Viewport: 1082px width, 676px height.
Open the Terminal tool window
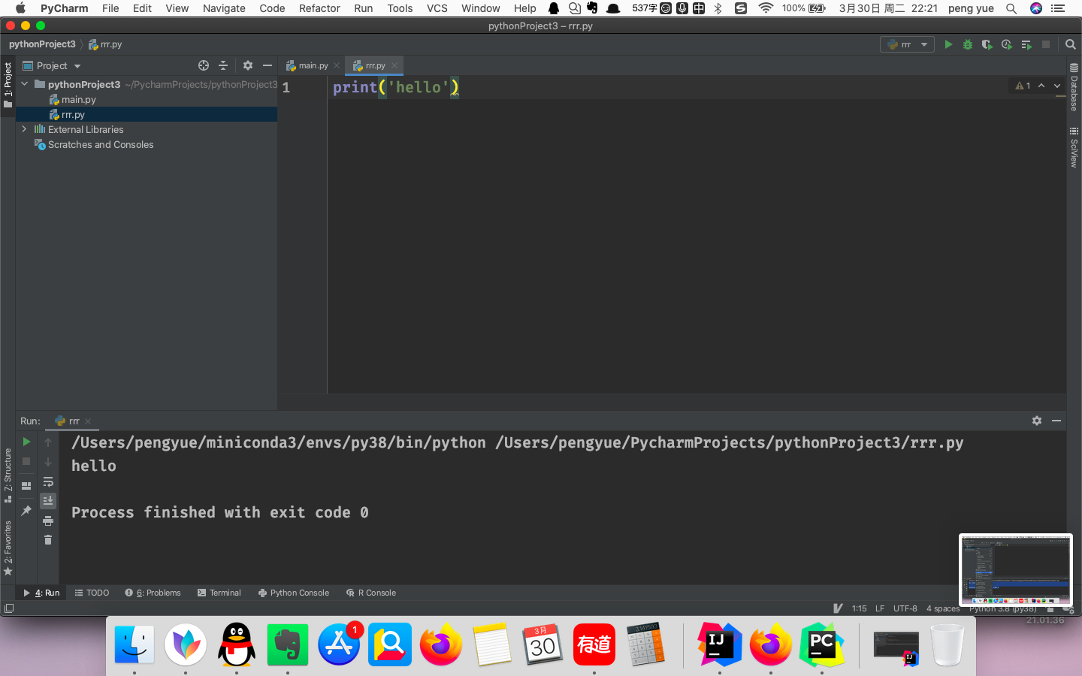[219, 593]
